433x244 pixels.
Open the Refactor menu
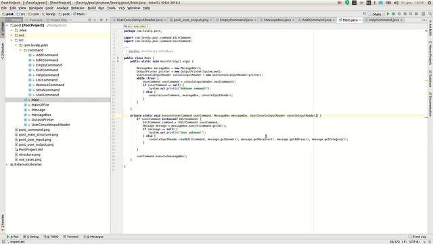(78, 8)
